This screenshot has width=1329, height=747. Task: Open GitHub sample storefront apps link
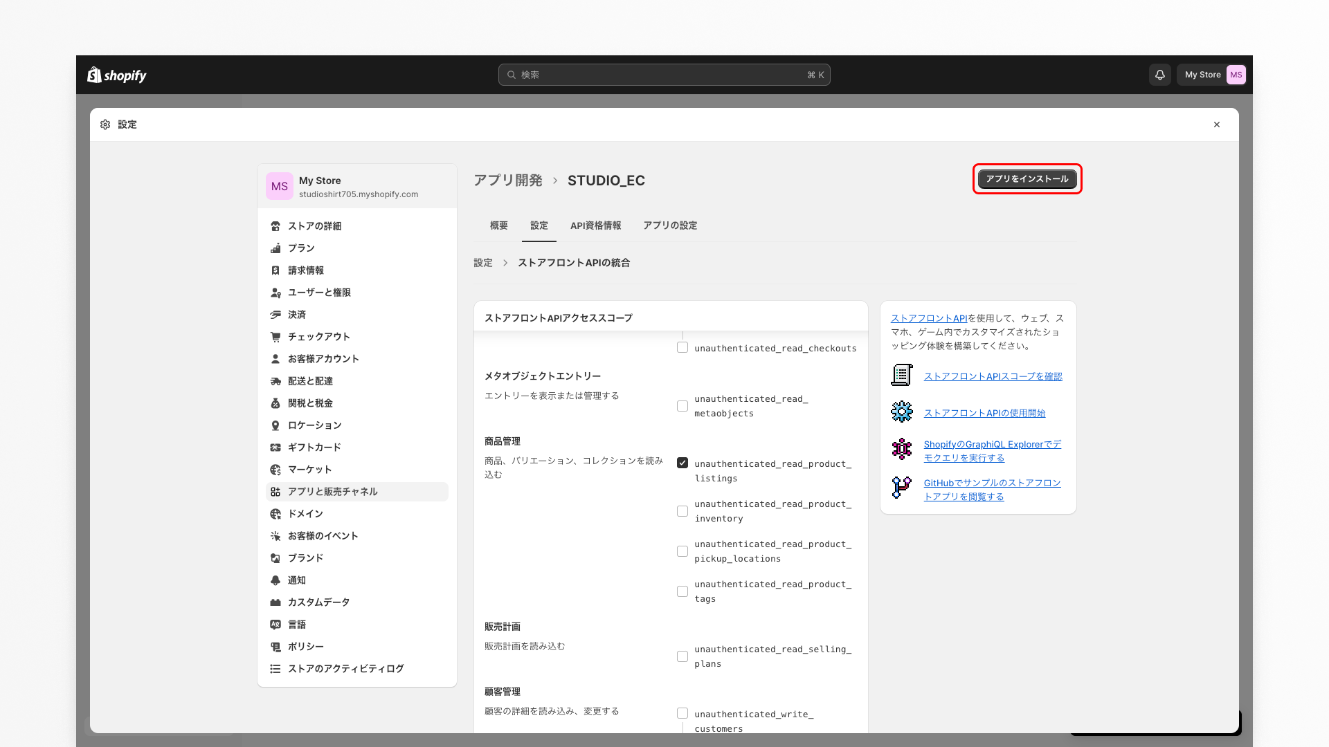993,490
